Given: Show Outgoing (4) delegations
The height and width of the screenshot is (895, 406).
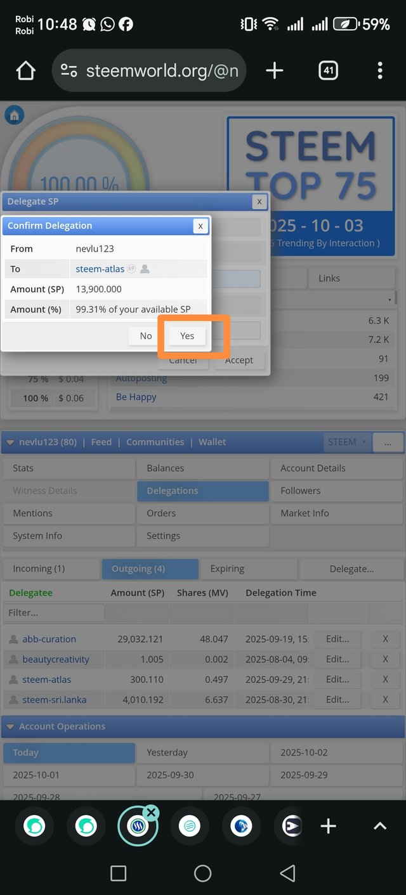Looking at the screenshot, I should tap(150, 569).
